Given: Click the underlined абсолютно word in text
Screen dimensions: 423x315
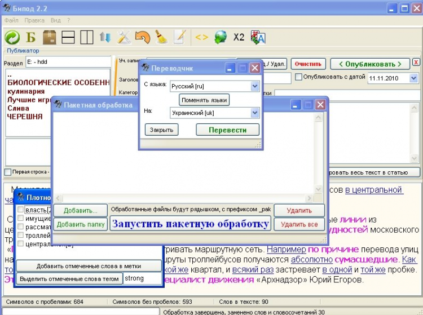Looking at the screenshot, I should (311, 260).
